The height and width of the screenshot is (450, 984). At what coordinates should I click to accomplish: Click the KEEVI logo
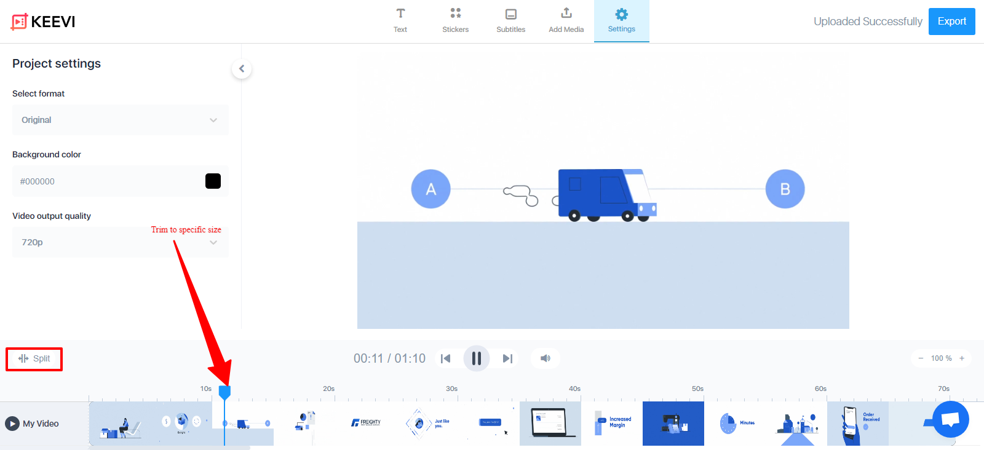43,22
